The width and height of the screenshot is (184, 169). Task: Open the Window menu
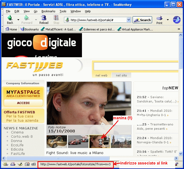point(76,11)
